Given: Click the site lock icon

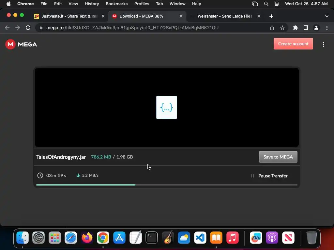Looking at the screenshot, I should (41, 28).
